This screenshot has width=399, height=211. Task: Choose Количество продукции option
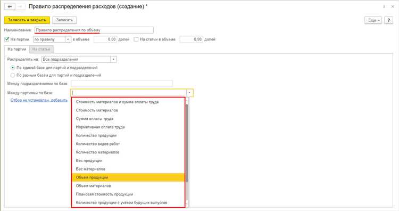128,135
